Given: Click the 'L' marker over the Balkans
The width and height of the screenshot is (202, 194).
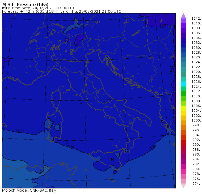Looking at the screenshot, I should tap(139, 66).
